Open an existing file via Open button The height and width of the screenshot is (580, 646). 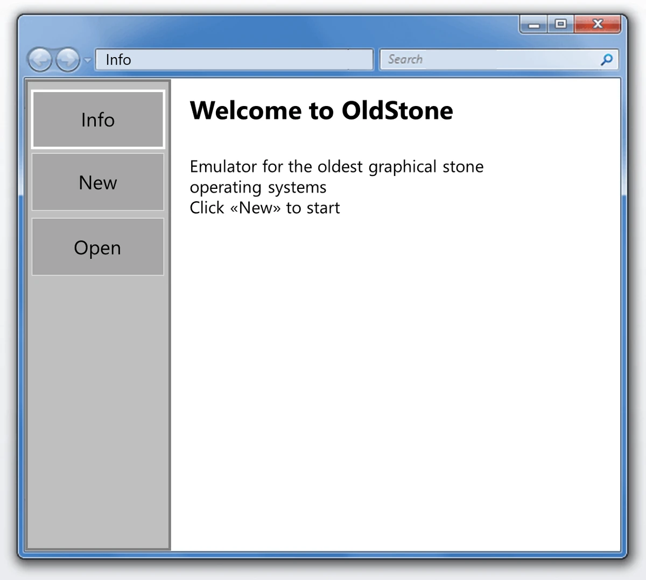(97, 247)
